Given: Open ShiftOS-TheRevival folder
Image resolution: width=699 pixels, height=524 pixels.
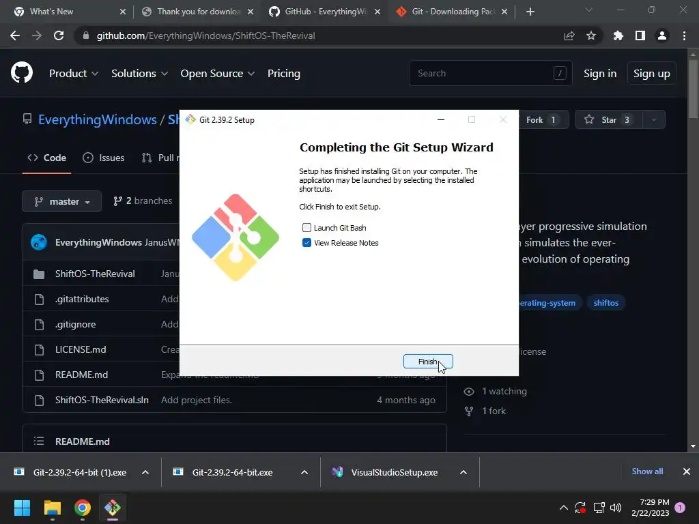Looking at the screenshot, I should (95, 274).
